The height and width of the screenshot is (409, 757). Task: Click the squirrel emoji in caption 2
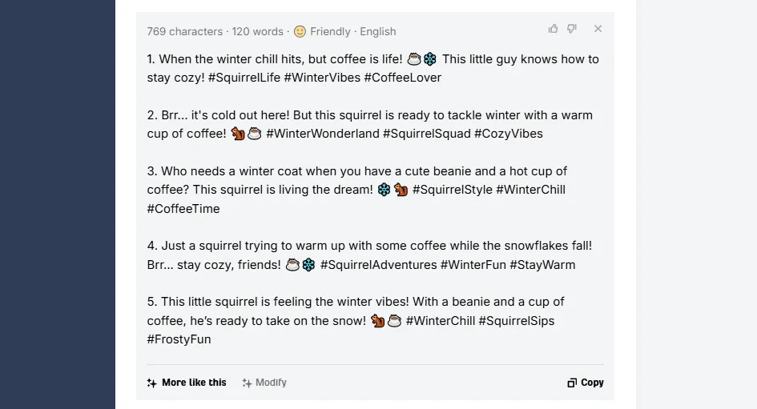[238, 134]
